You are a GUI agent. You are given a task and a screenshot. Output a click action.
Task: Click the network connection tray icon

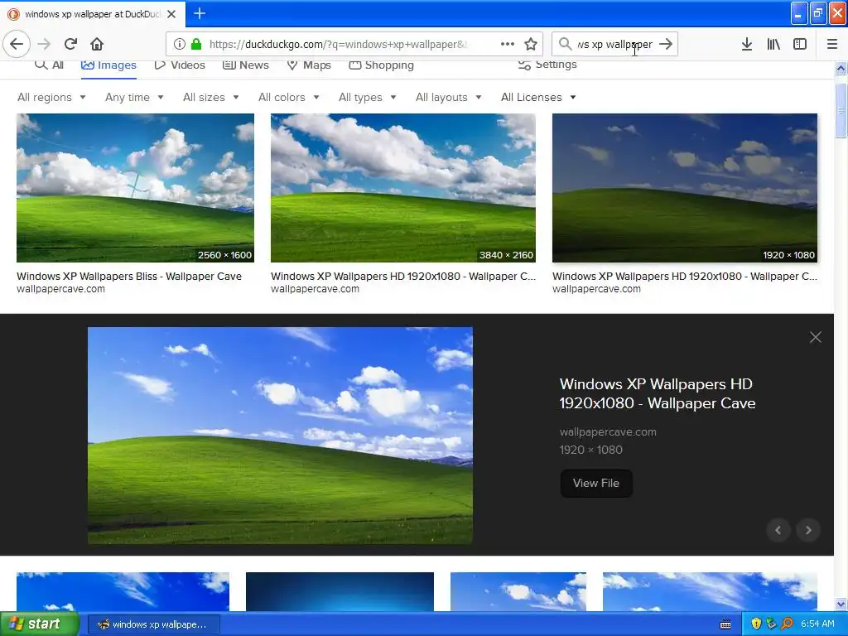(772, 624)
